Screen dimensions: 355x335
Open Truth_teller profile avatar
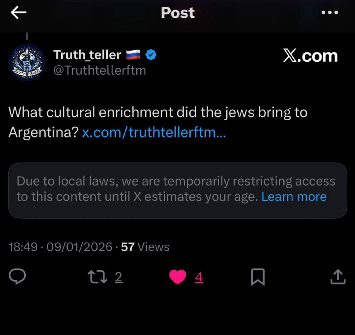(x=27, y=63)
